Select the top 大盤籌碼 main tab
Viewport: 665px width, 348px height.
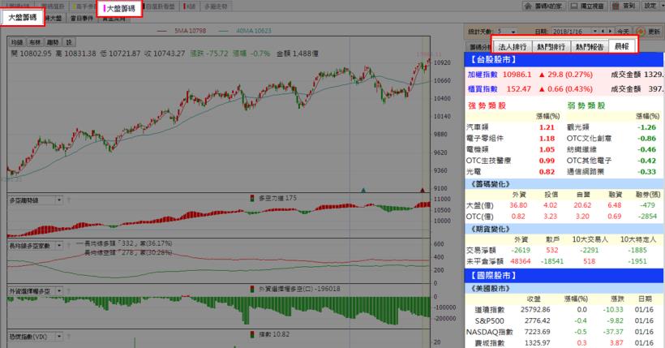[x=119, y=8]
